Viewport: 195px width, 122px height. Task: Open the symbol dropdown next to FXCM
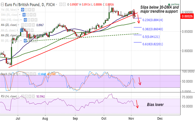pos(56,5)
